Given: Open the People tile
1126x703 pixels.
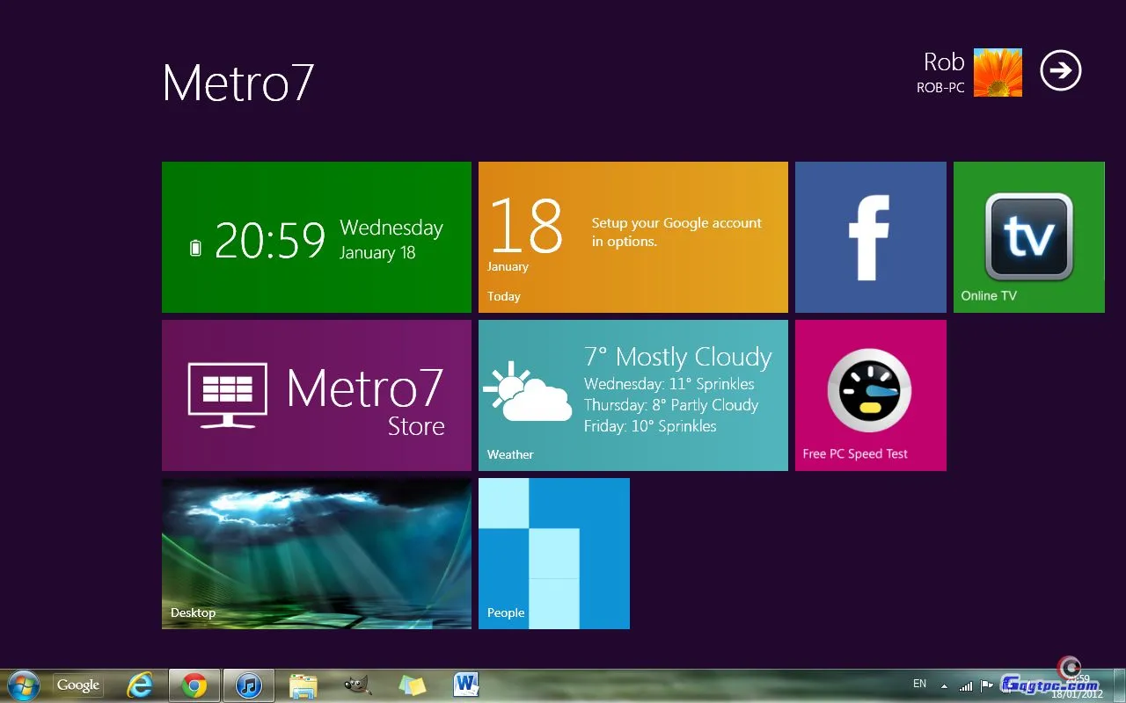Looking at the screenshot, I should click(553, 554).
